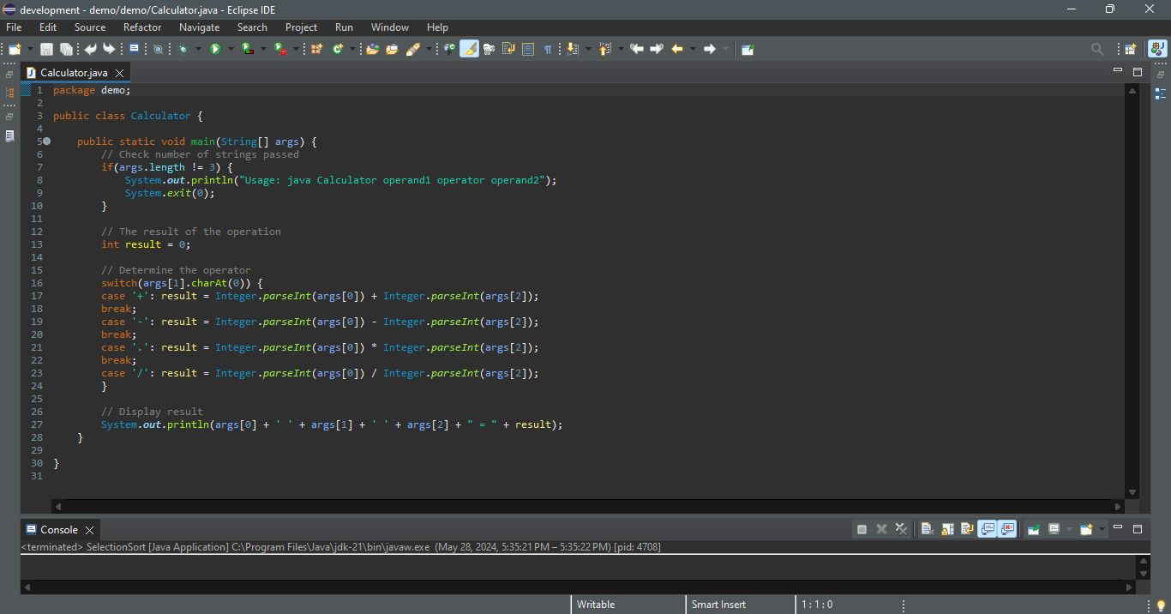The width and height of the screenshot is (1171, 614).
Task: Open the New file dropdown arrow
Action: (30, 49)
